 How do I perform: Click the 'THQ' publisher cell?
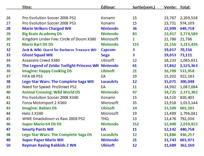tap(105, 119)
